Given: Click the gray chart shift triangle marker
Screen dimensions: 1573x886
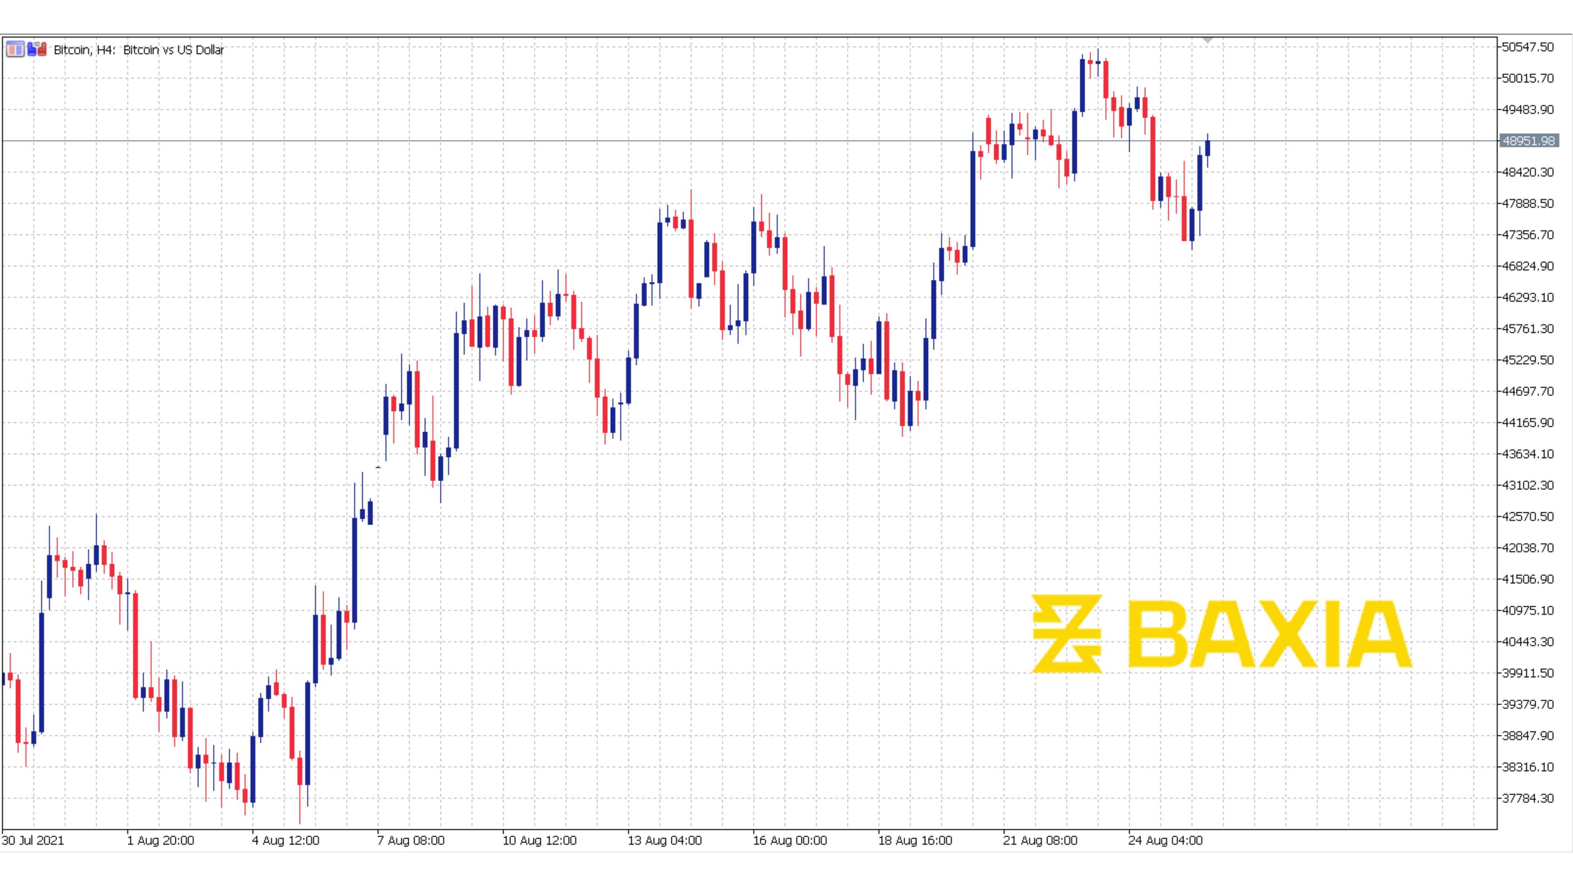Looking at the screenshot, I should 1207,40.
